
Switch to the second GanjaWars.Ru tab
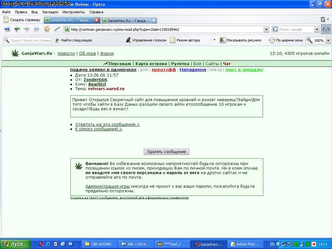pyautogui.click(x=128, y=20)
